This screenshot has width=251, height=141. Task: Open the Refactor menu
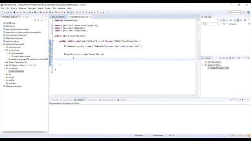22,8
